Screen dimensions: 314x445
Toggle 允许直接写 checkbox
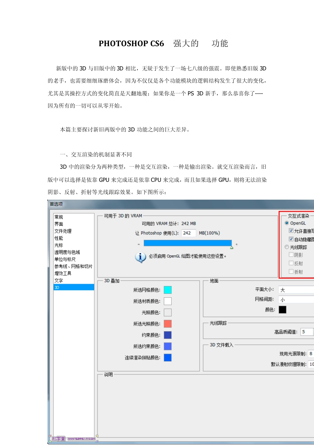tap(291, 231)
